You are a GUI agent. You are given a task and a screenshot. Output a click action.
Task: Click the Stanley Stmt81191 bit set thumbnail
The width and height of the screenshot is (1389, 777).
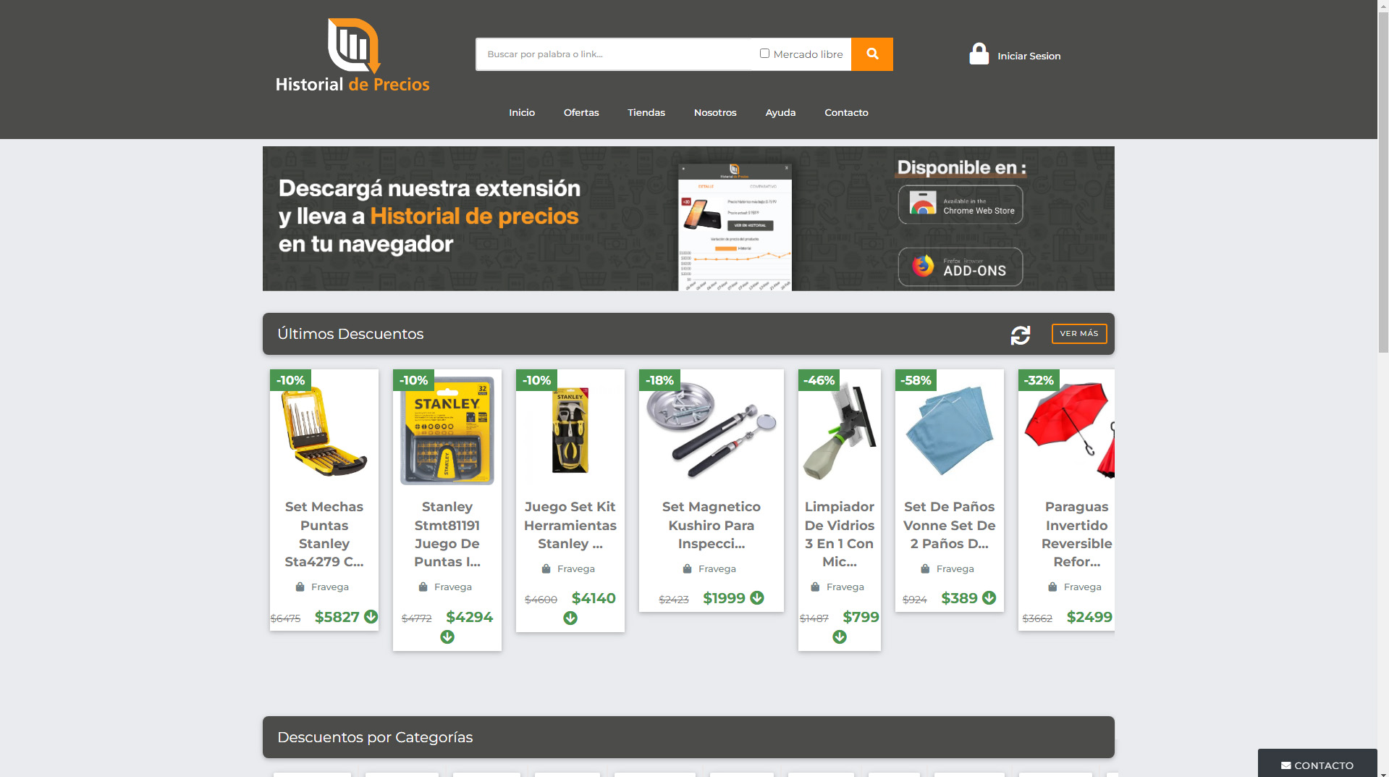pos(447,431)
